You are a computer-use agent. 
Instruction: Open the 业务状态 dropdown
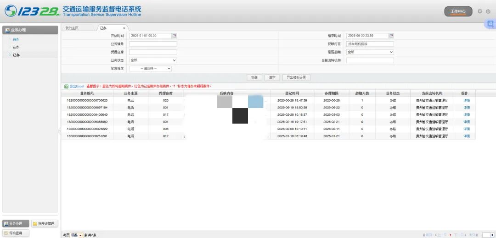[x=153, y=60]
